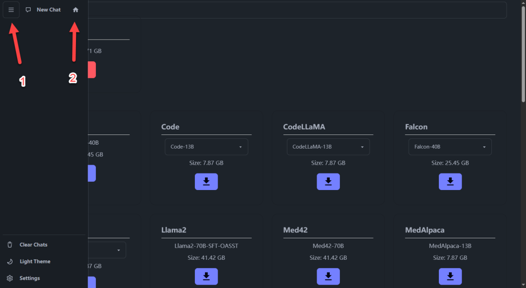Click the Med42-70B model name

point(328,246)
